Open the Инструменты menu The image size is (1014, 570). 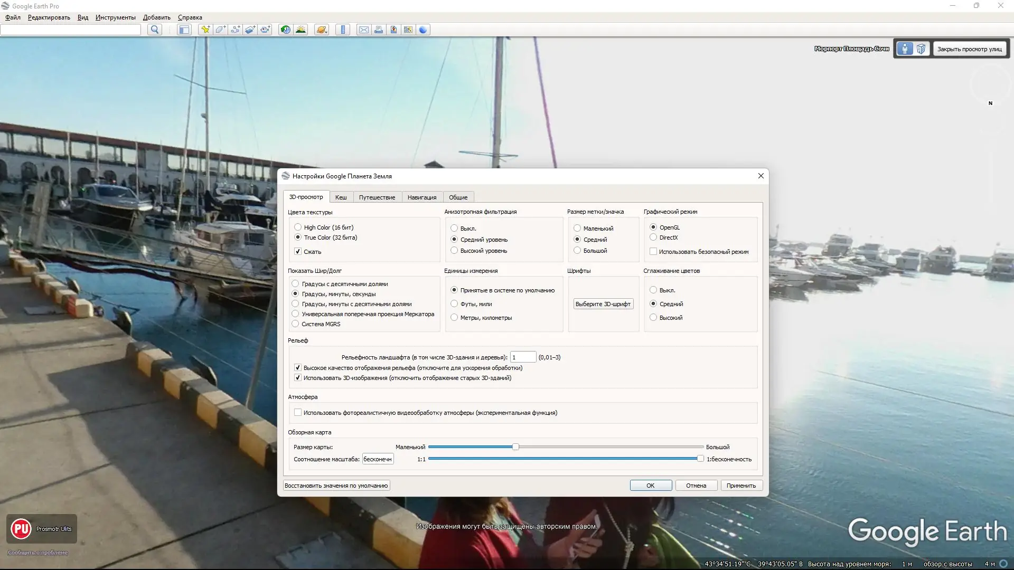[115, 17]
